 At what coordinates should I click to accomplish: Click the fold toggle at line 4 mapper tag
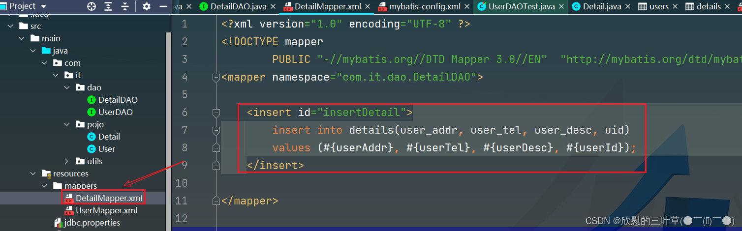click(216, 77)
